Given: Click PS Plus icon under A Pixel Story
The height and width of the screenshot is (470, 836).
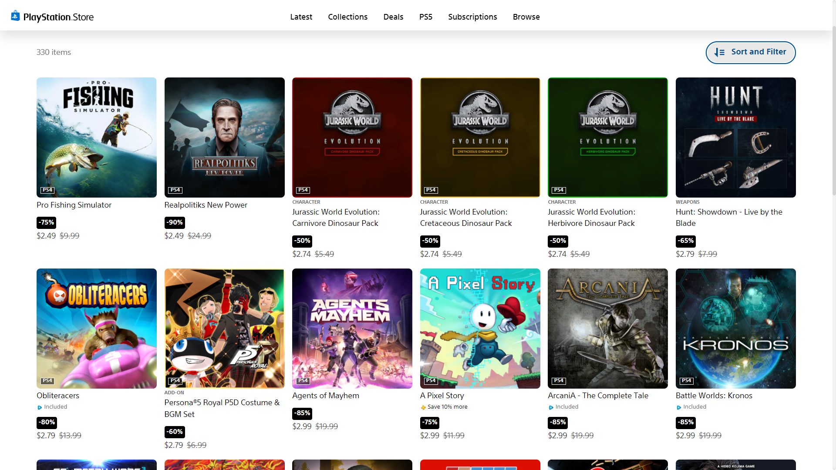Looking at the screenshot, I should coord(423,407).
